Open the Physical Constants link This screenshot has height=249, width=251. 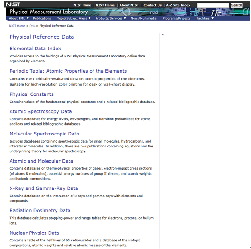(32, 94)
